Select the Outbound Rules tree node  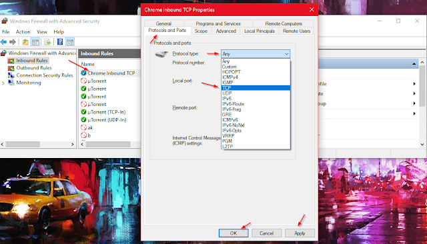pos(34,68)
